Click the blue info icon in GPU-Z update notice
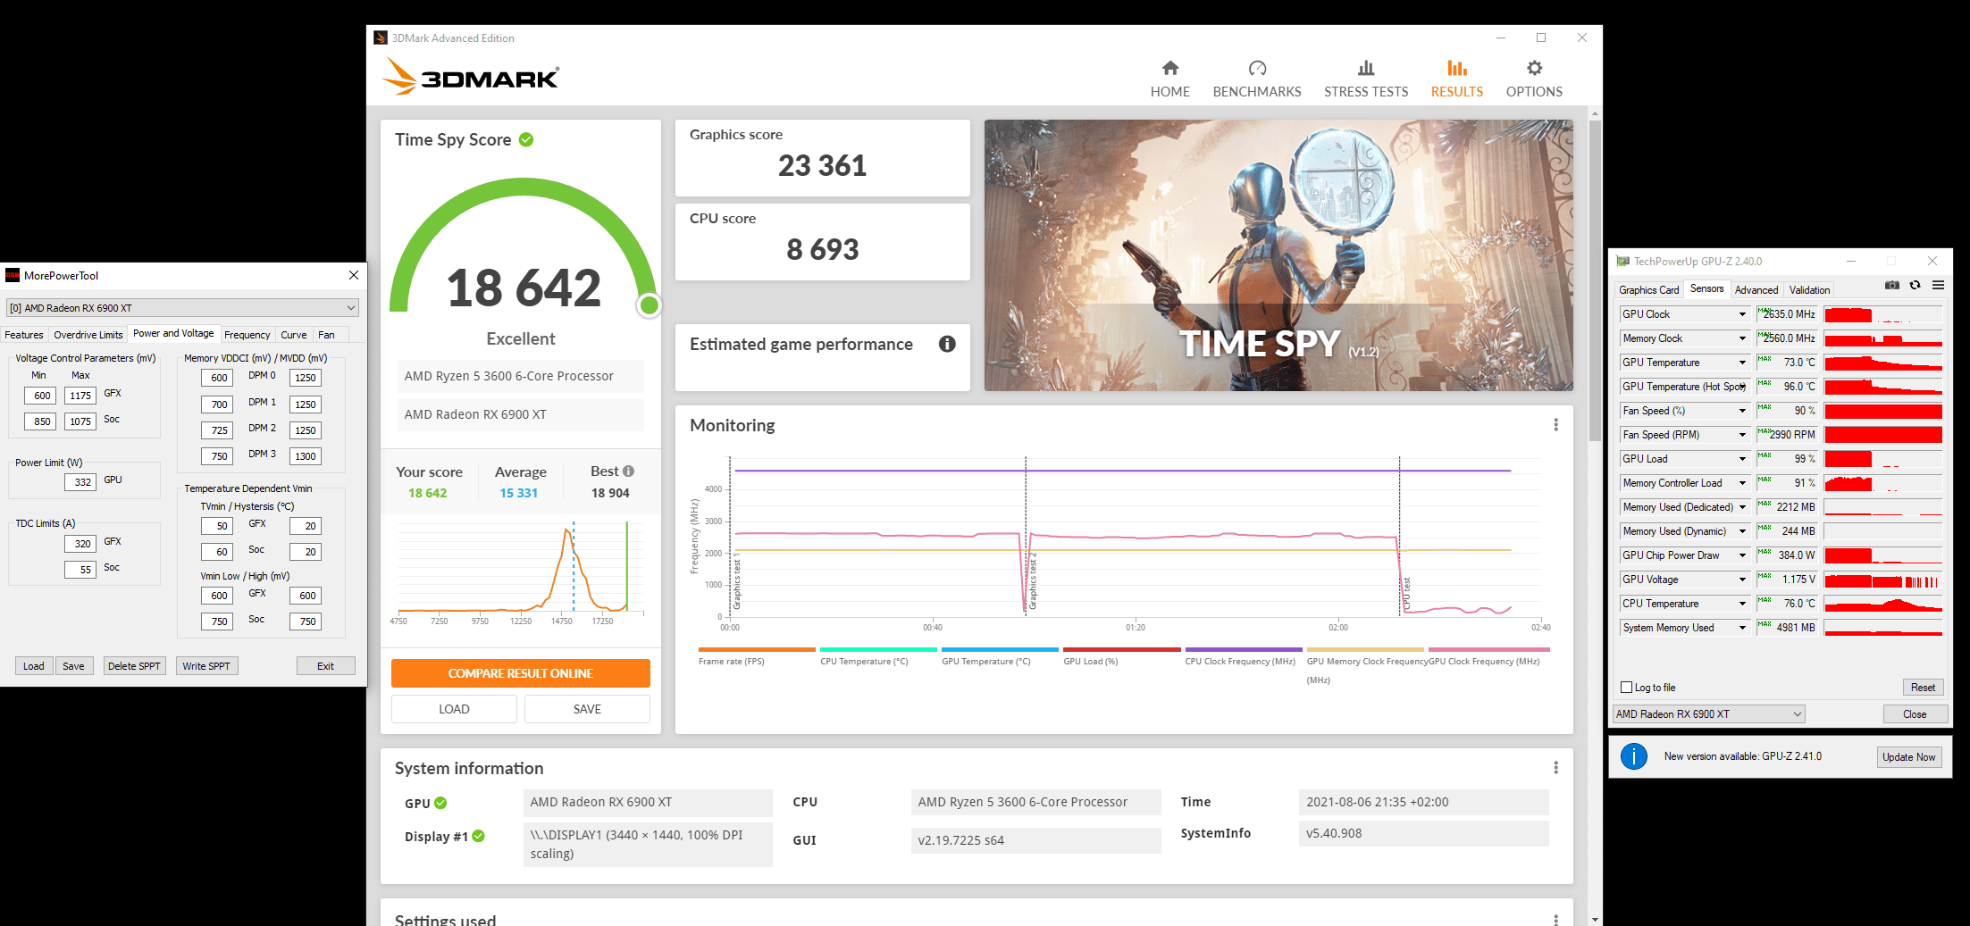The height and width of the screenshot is (926, 1970). pos(1633,756)
